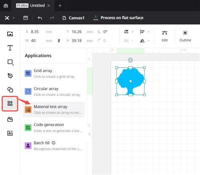The height and width of the screenshot is (175, 200).
Task: Choose the Pen vector tool
Action: pos(10,76)
